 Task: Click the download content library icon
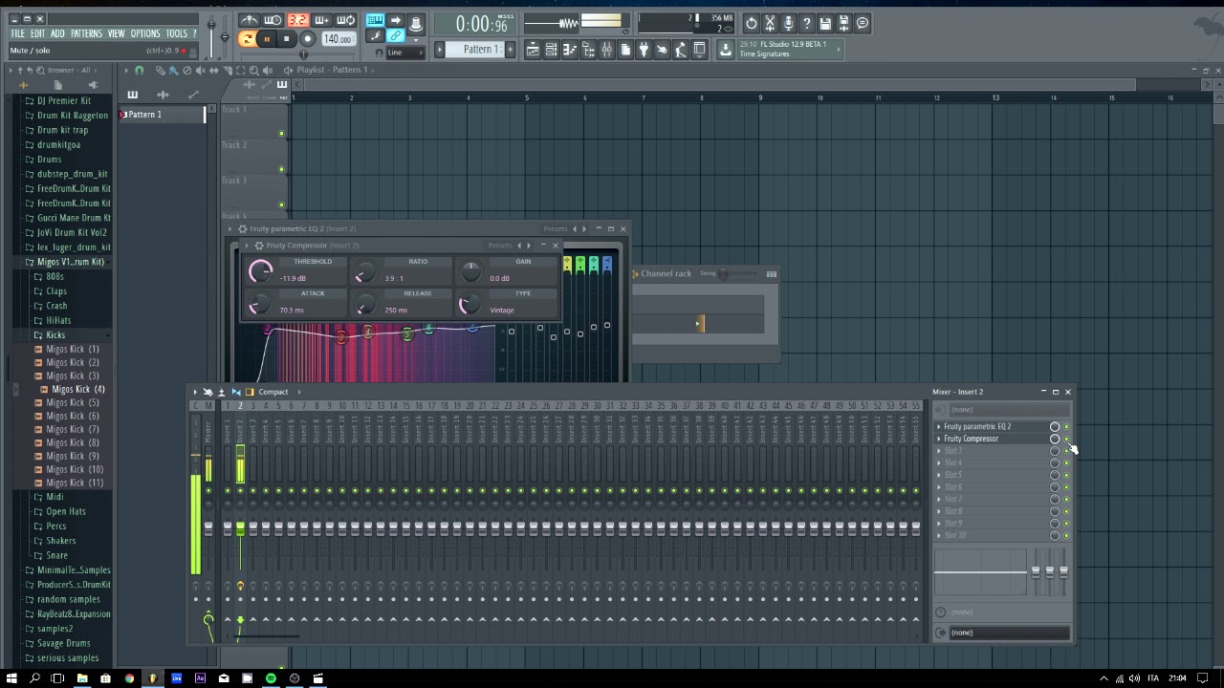[x=726, y=50]
